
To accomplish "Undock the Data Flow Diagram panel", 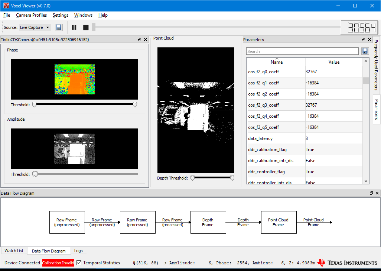I will [x=371, y=193].
